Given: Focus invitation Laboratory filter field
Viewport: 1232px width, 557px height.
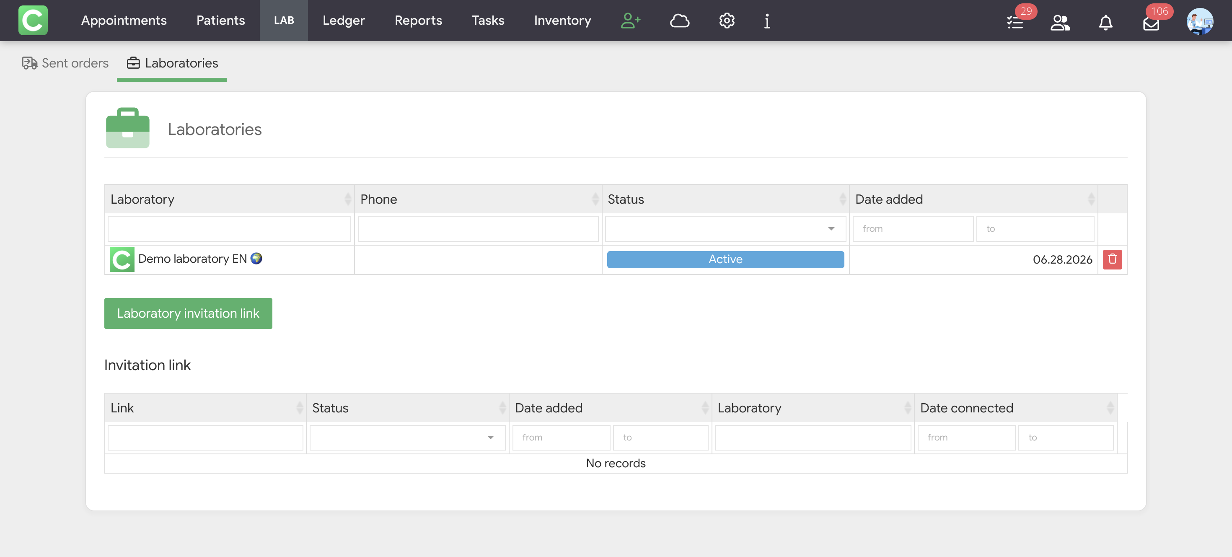Looking at the screenshot, I should coord(813,438).
